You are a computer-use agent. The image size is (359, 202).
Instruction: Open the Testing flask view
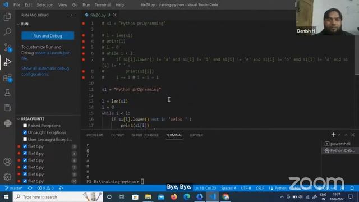[x=7, y=93]
